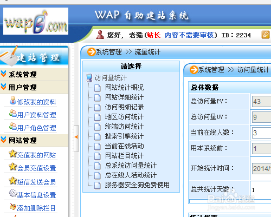The height and width of the screenshot is (217, 271).
Task: Open 网站统计概况 tree item
Action: pyautogui.click(x=124, y=88)
